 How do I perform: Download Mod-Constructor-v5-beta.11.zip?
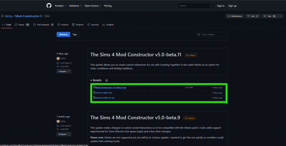pyautogui.click(x=111, y=88)
